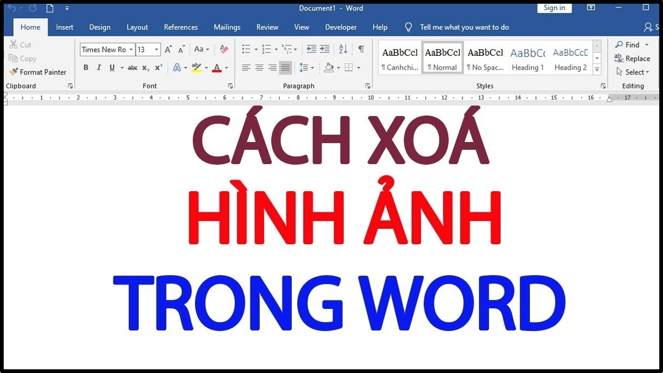Expand the Styles gallery More arrow

[597, 70]
